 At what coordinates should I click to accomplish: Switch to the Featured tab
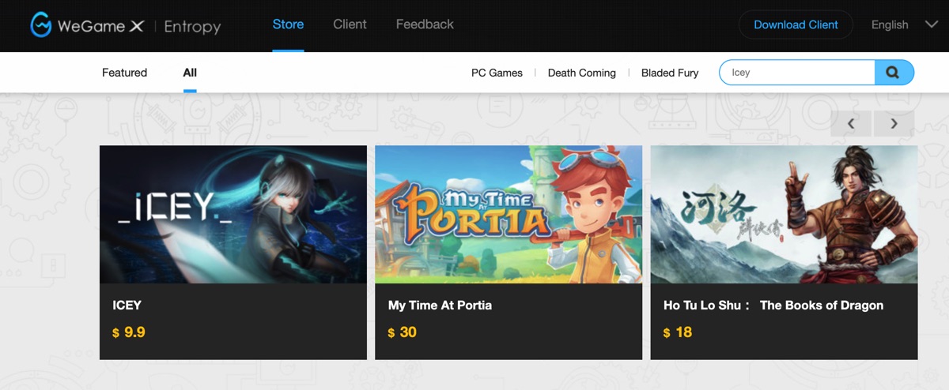pyautogui.click(x=124, y=73)
